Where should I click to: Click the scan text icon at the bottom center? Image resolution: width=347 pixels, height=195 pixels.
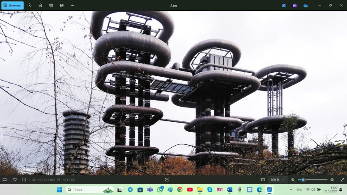[x=167, y=179]
